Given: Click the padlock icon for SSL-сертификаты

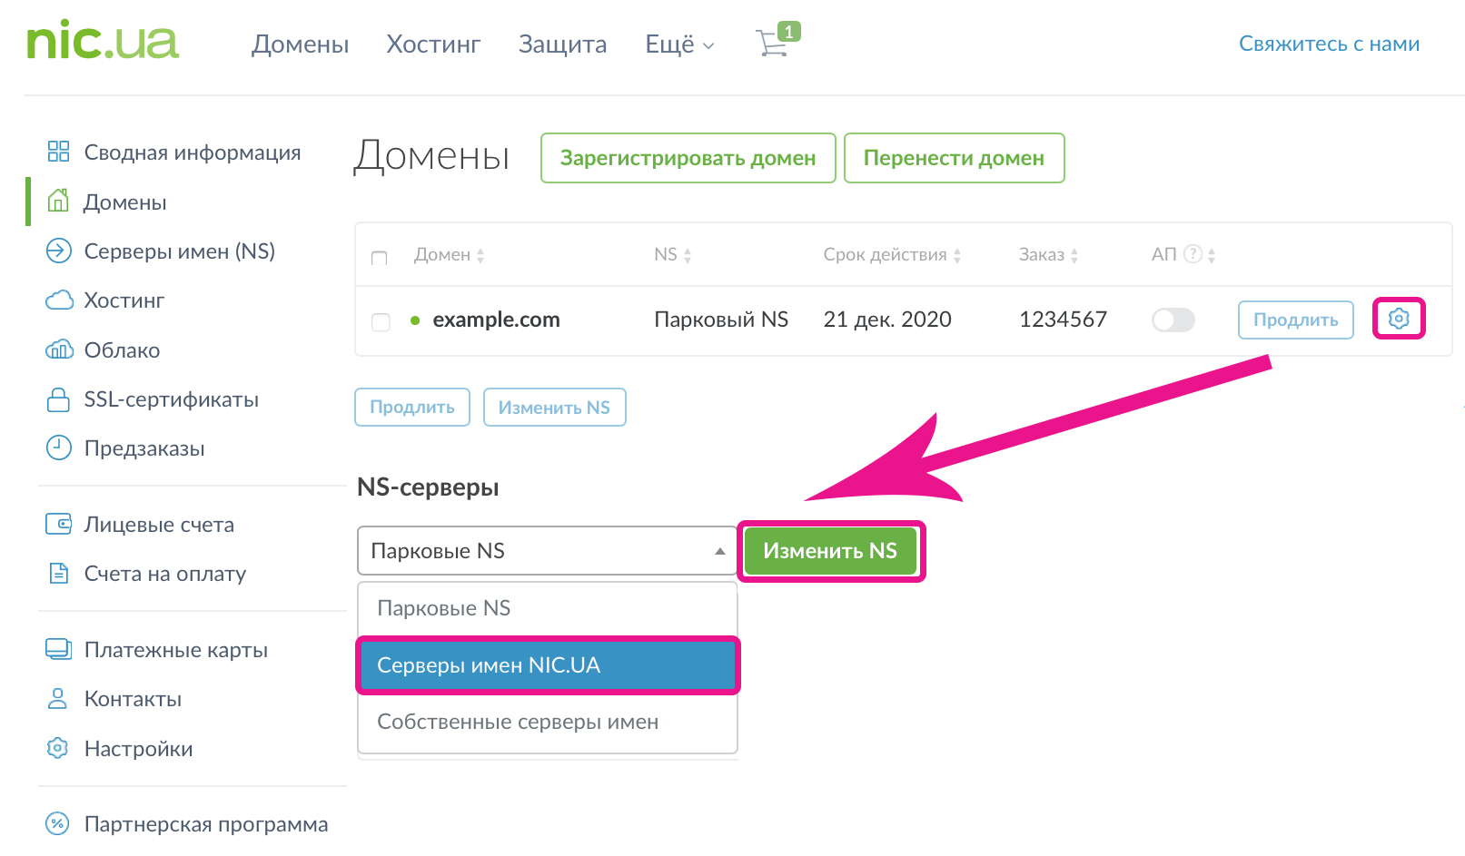Looking at the screenshot, I should [58, 399].
